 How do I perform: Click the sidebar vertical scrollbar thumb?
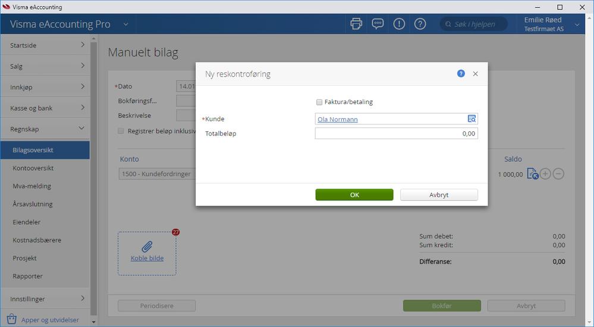pyautogui.click(x=94, y=178)
